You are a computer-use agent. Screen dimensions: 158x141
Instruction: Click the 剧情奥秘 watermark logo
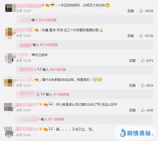(135, 133)
